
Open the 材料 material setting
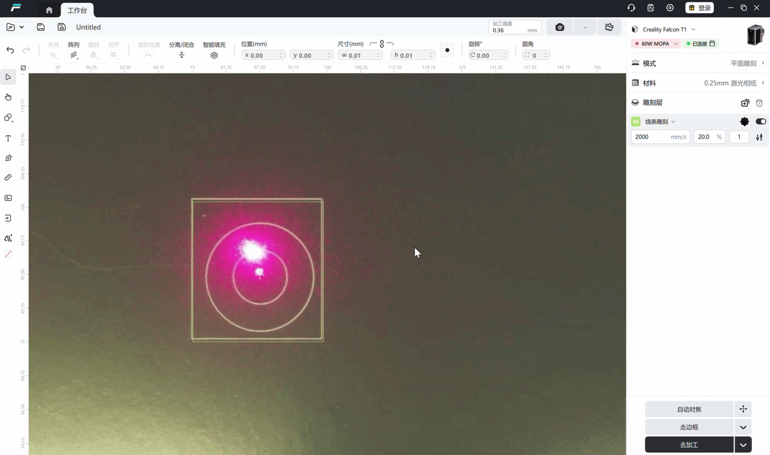pyautogui.click(x=698, y=83)
